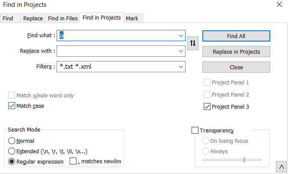Select Normal search mode
The image size is (288, 174).
12,141
